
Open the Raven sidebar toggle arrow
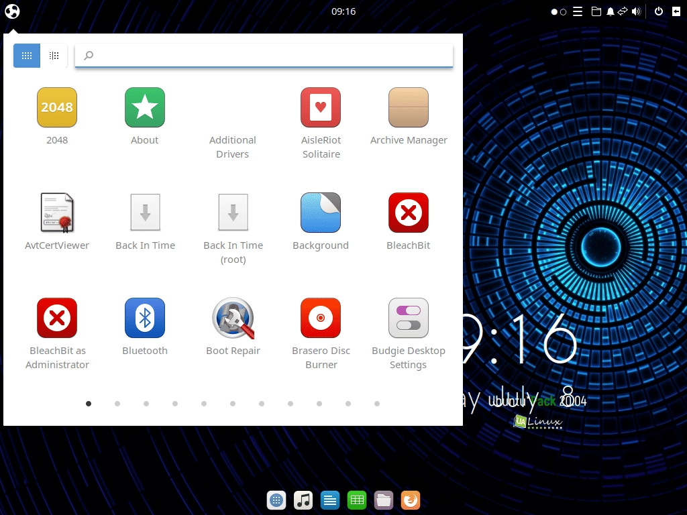tap(676, 11)
